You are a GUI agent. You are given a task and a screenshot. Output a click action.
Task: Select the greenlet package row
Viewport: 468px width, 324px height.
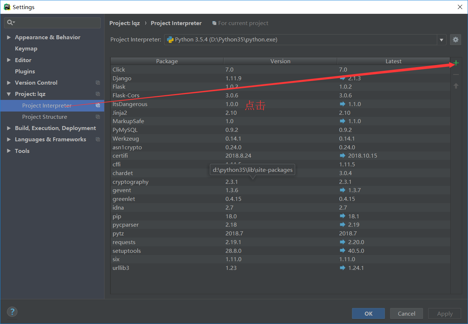(280, 199)
